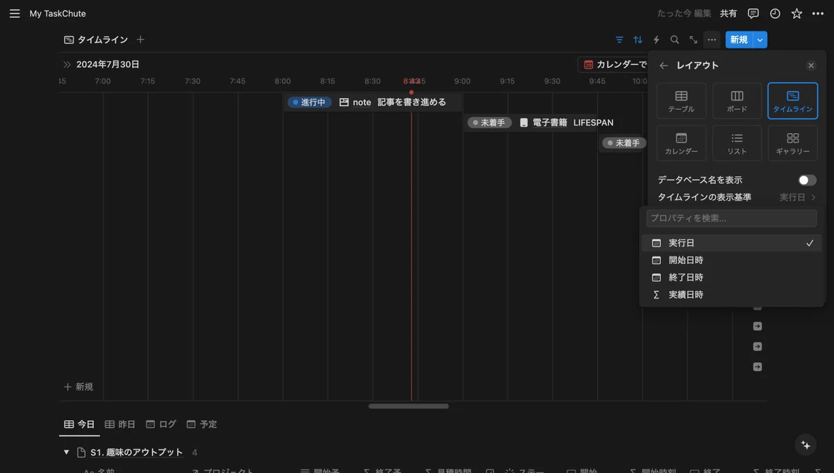
Task: Select the Timeline layout option
Action: [792, 101]
